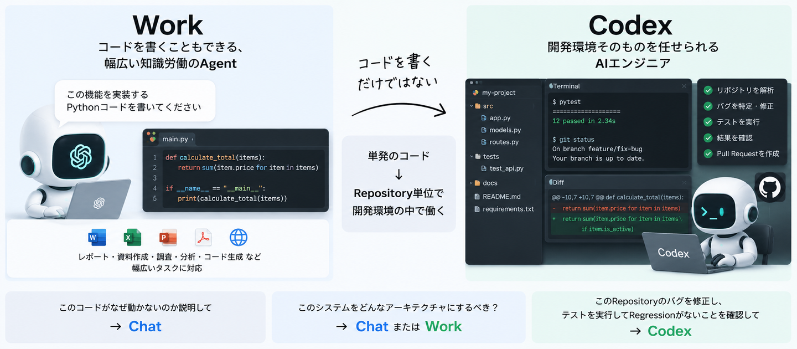Click the '$ git status' terminal command
797x349 pixels.
(x=573, y=140)
